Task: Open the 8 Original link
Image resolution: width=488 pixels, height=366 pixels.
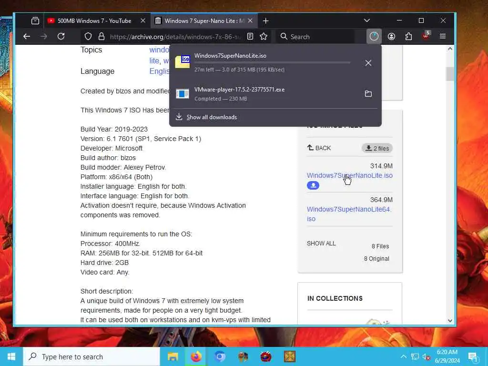Action: pyautogui.click(x=376, y=259)
